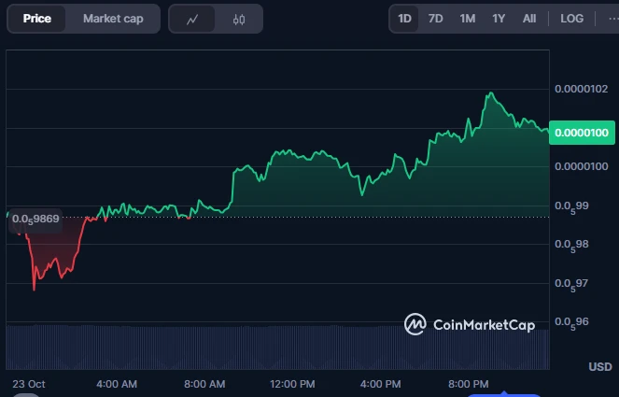Viewport: 619px width, 397px height.
Task: Click the green 0.0000100 current price tag
Action: [x=581, y=133]
